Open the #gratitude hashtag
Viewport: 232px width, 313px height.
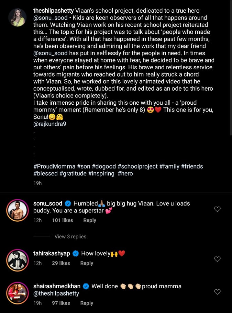[x=73, y=174]
